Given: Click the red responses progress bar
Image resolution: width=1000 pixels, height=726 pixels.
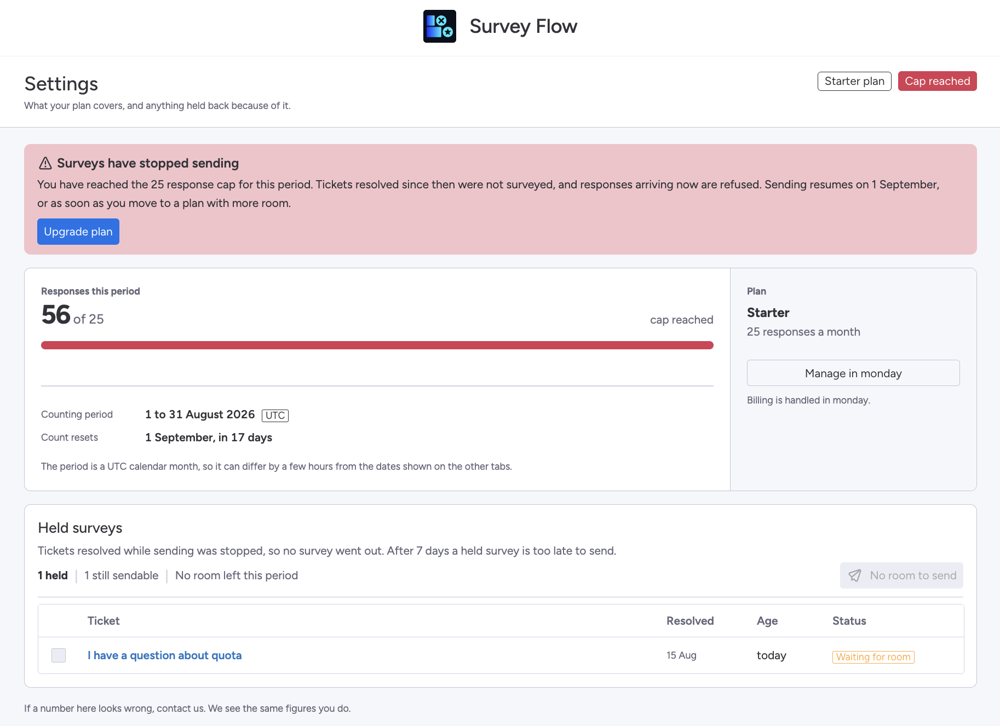Looking at the screenshot, I should coord(377,345).
